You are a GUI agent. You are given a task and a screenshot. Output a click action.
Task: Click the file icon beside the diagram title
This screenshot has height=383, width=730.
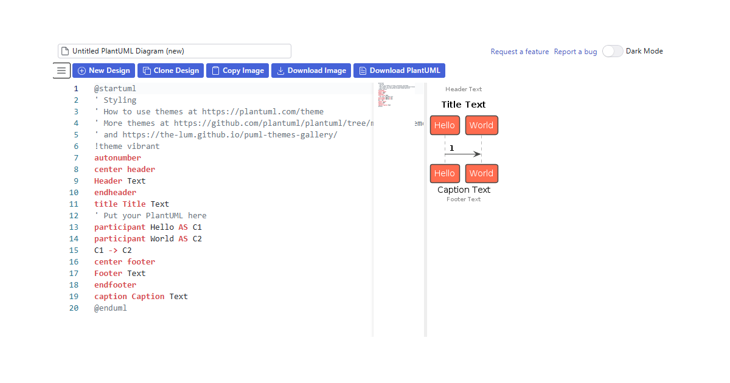64,50
